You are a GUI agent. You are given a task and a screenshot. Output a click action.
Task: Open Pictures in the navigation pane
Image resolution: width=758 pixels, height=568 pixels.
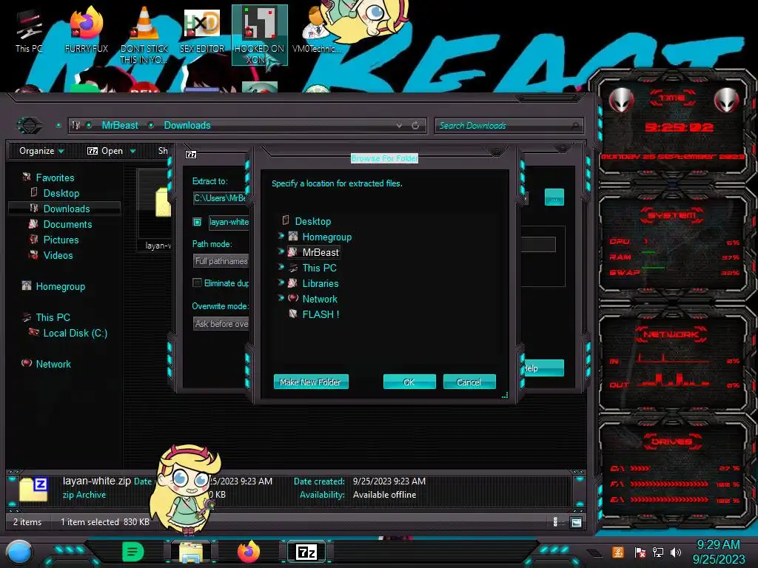[61, 240]
